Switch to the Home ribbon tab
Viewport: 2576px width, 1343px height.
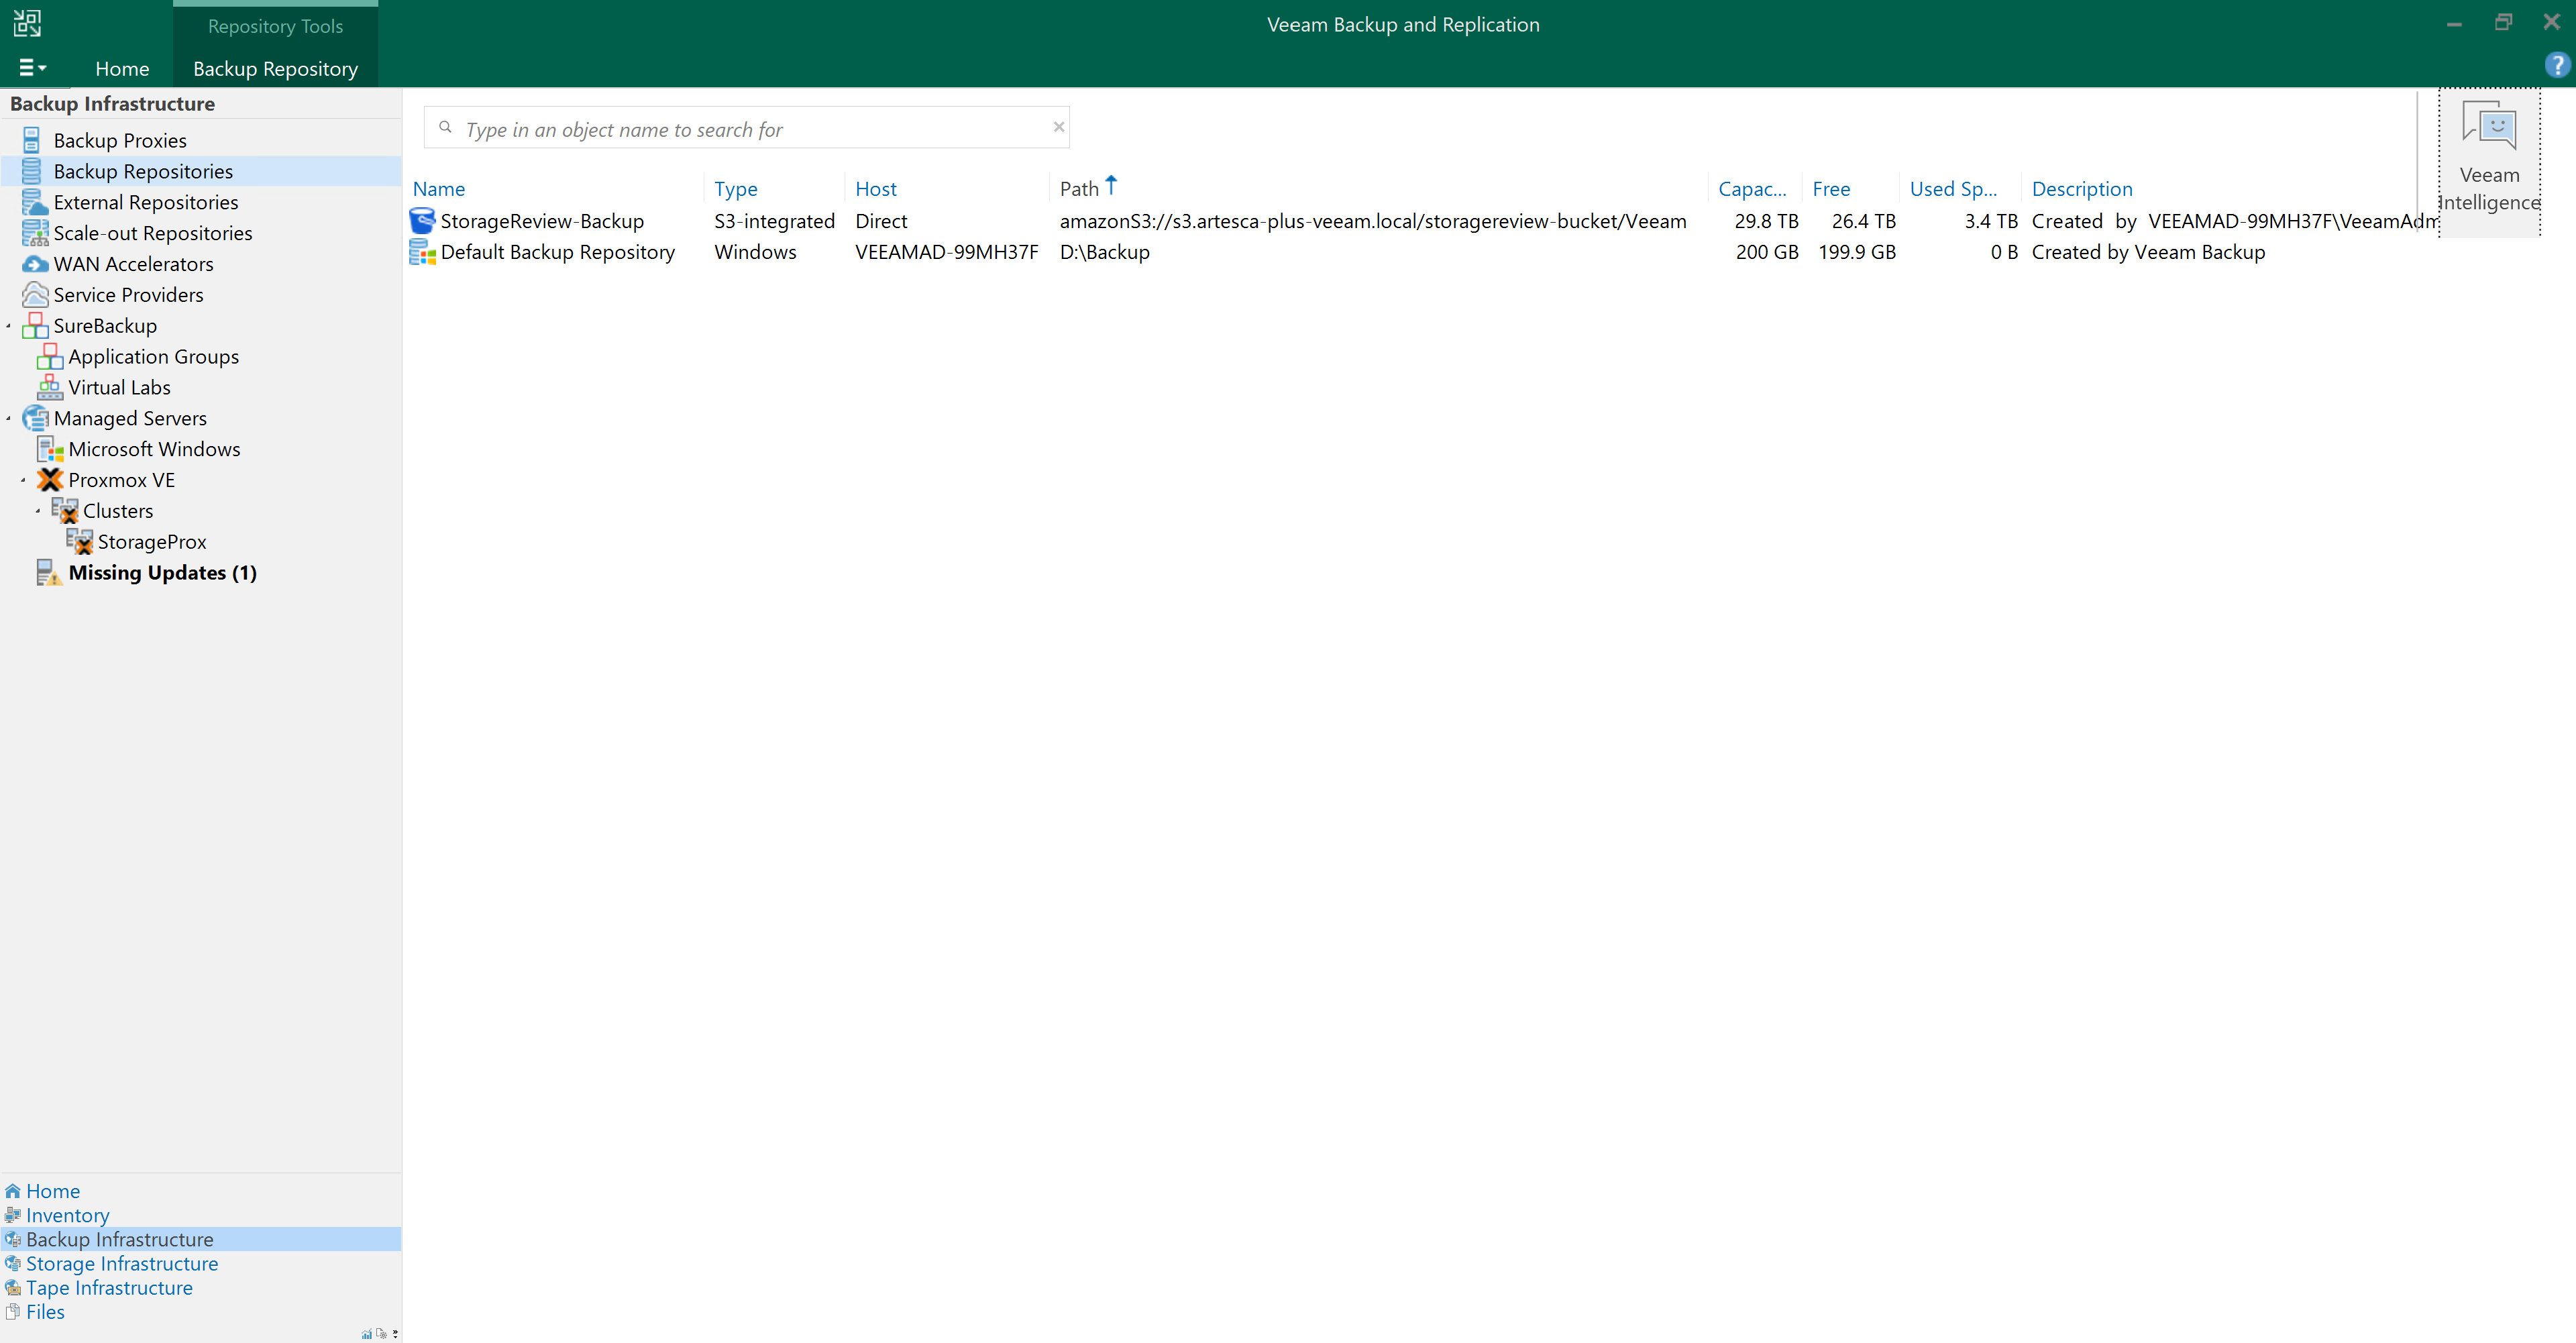point(122,69)
